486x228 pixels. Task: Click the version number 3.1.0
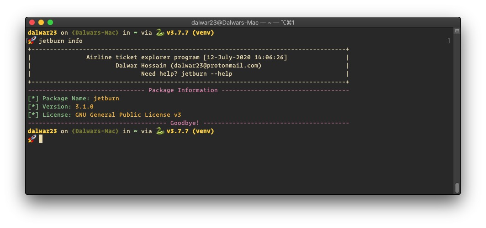pos(85,106)
